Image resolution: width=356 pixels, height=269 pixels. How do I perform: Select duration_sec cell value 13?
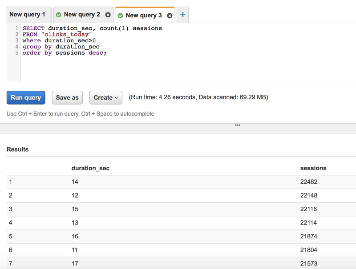point(75,223)
